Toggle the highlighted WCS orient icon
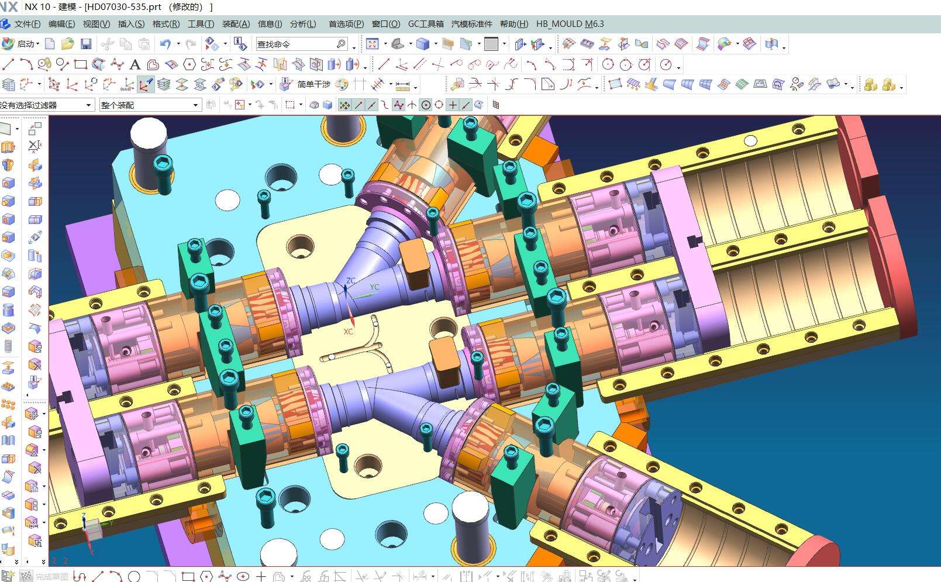The height and width of the screenshot is (582, 941). (146, 85)
